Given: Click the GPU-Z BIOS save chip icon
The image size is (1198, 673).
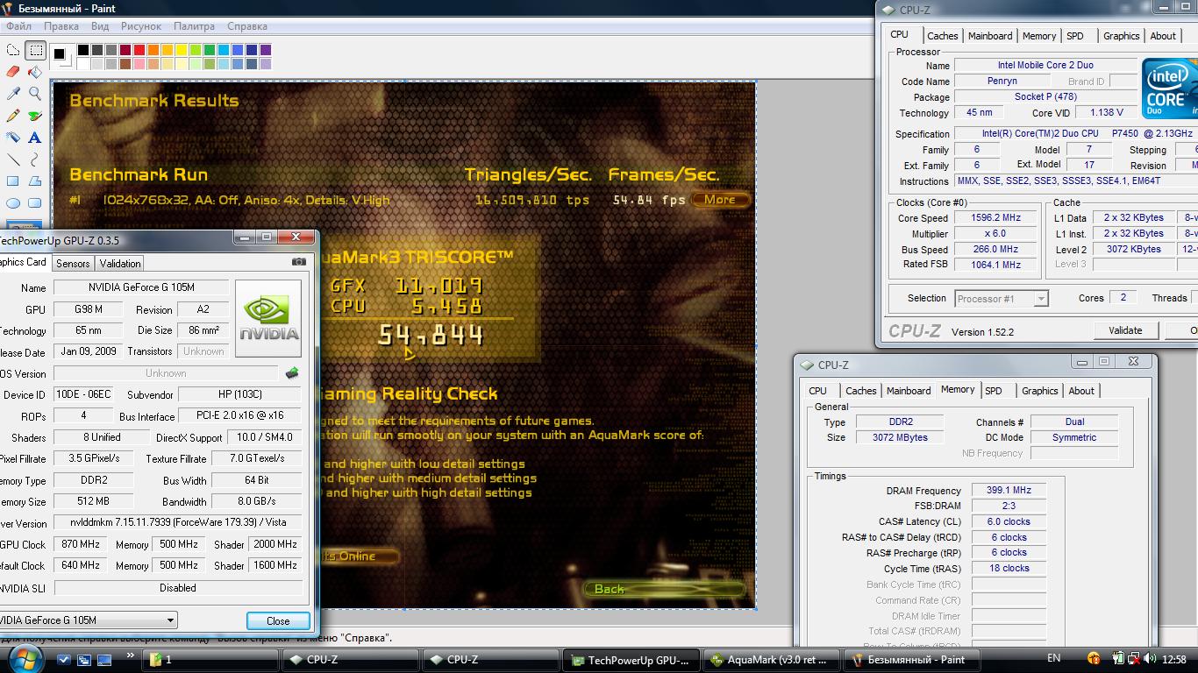Looking at the screenshot, I should pyautogui.click(x=292, y=373).
